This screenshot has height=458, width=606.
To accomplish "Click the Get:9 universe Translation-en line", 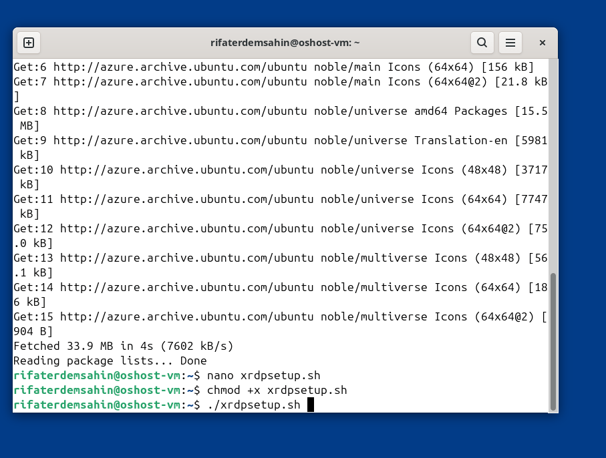I will pos(281,141).
